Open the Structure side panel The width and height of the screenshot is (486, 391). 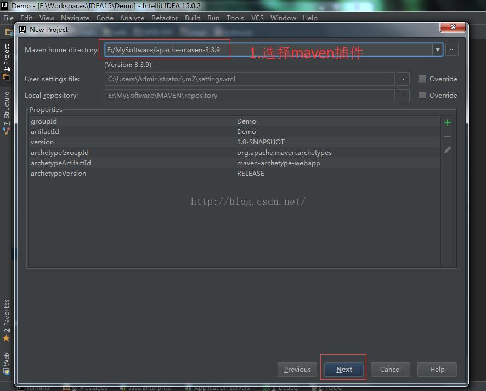6,113
